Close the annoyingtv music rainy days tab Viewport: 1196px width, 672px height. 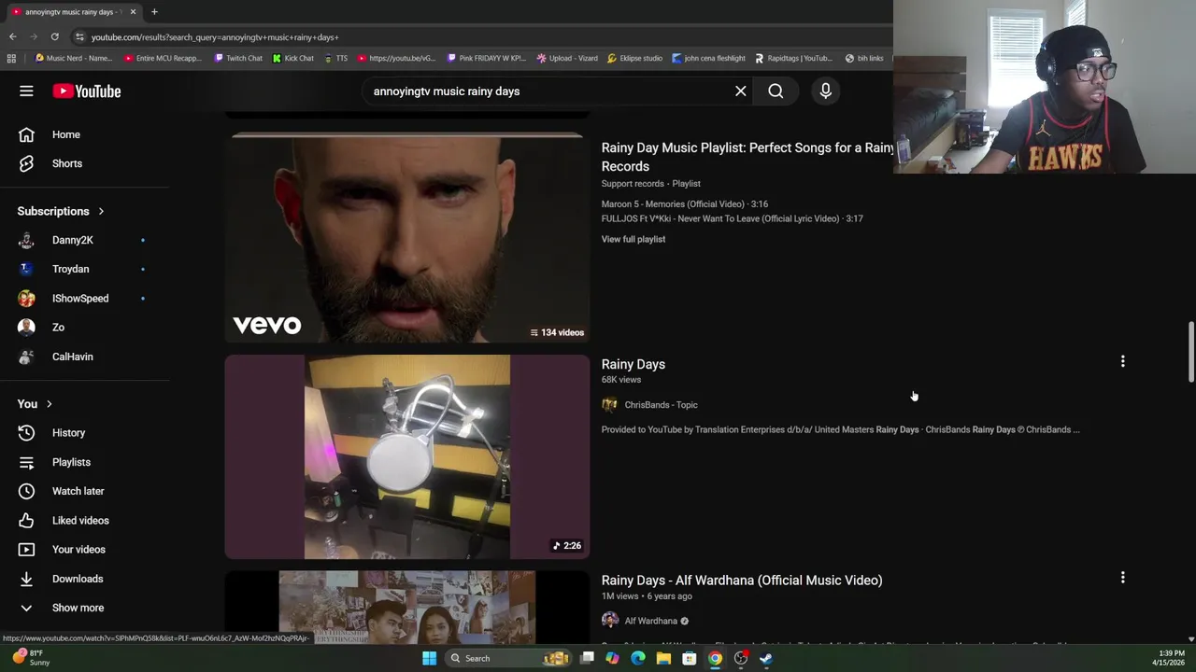click(x=133, y=11)
